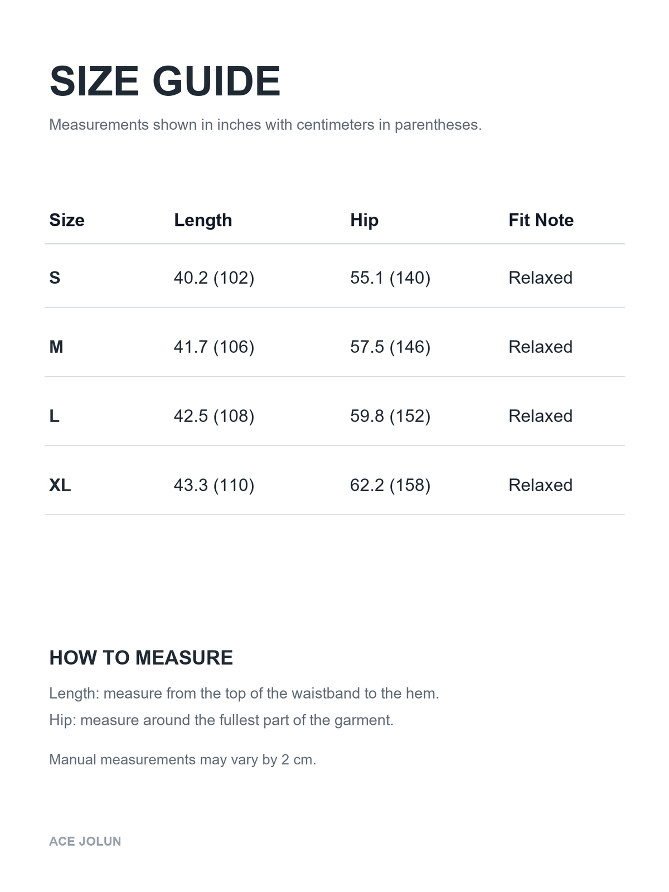Select the Size column header
Image resolution: width=669 pixels, height=892 pixels.
pyautogui.click(x=67, y=220)
